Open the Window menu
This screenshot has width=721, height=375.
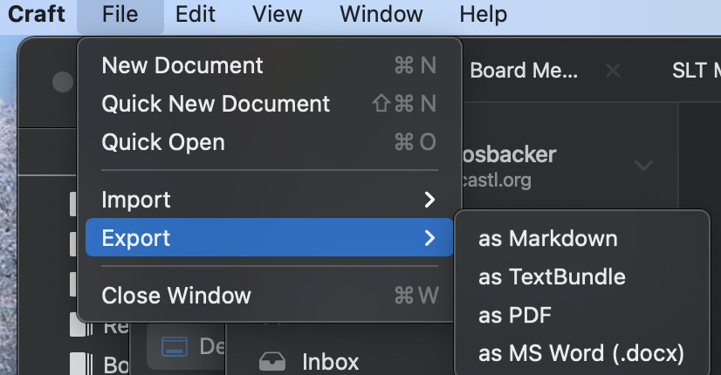[381, 15]
